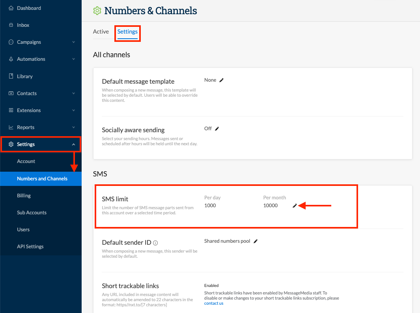Click the Short trackable links heading
The height and width of the screenshot is (313, 420).
pyautogui.click(x=131, y=286)
